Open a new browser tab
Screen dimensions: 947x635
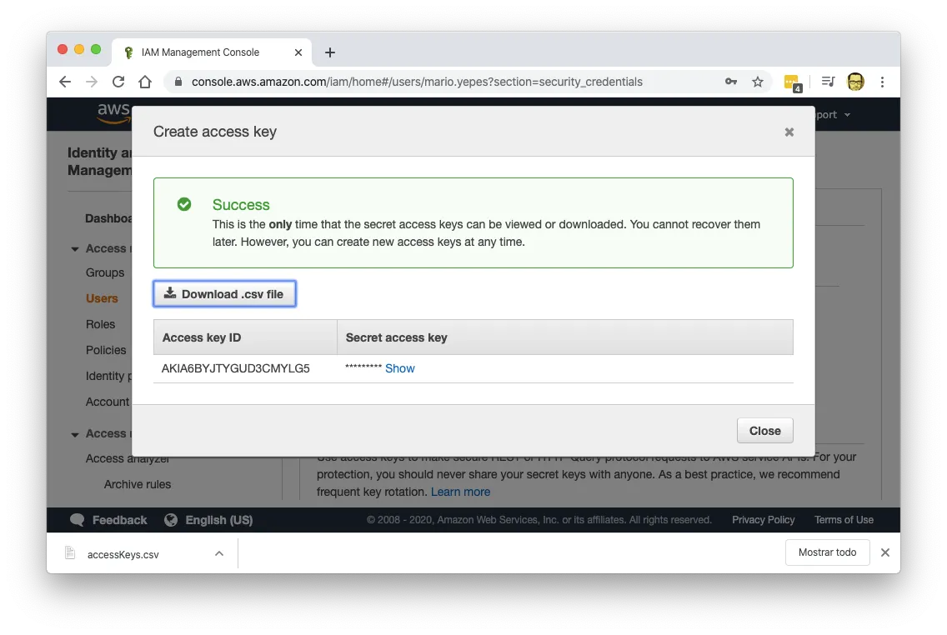pos(330,52)
